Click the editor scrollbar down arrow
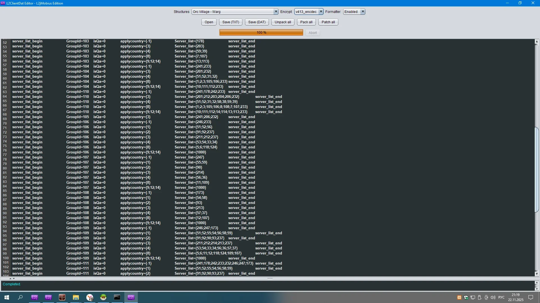 [537, 274]
